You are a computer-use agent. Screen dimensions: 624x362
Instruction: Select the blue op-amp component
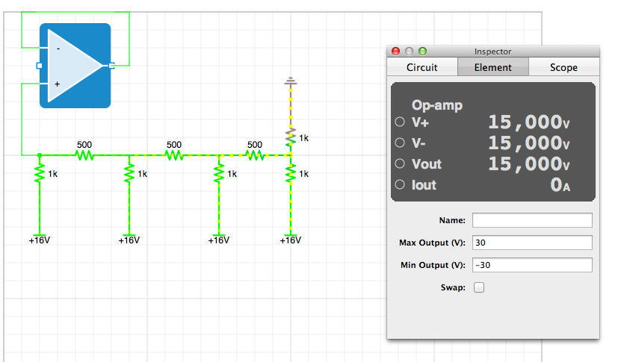coord(75,66)
